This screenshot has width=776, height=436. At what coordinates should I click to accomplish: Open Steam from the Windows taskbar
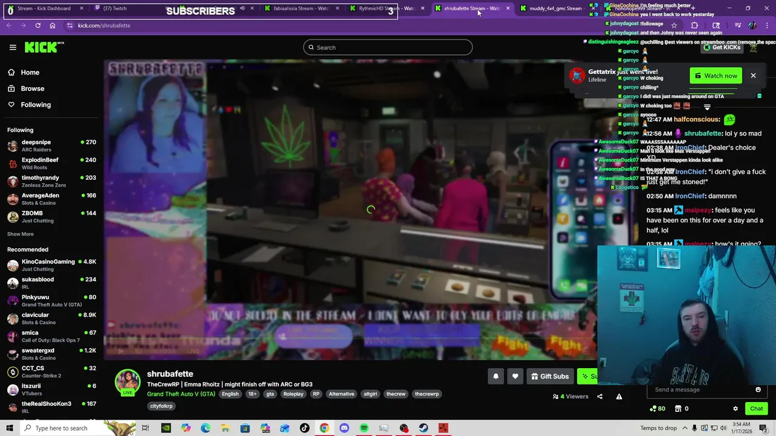(x=424, y=428)
